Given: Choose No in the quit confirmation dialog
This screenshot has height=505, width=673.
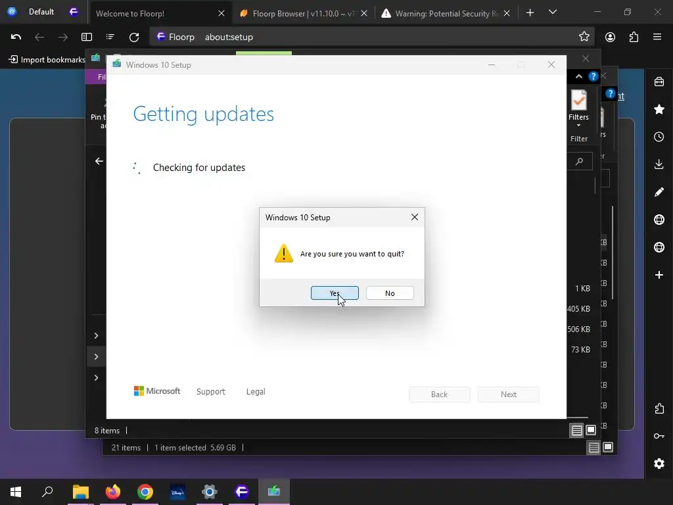Looking at the screenshot, I should point(390,293).
